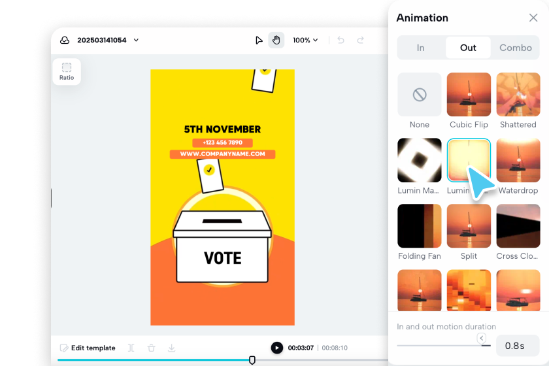Click the undo arrow icon
The width and height of the screenshot is (549, 366).
point(341,41)
